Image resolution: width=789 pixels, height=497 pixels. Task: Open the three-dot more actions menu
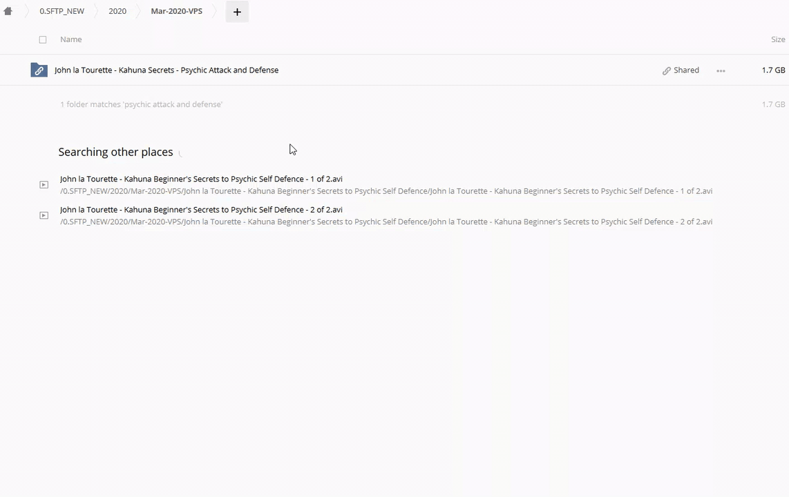coord(721,70)
